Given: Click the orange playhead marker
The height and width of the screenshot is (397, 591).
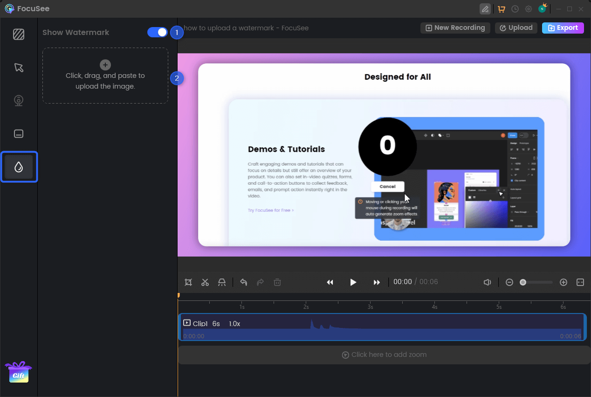Looking at the screenshot, I should [178, 295].
